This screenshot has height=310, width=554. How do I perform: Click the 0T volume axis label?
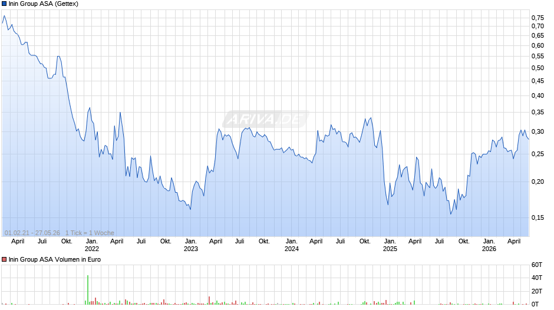pyautogui.click(x=535, y=304)
